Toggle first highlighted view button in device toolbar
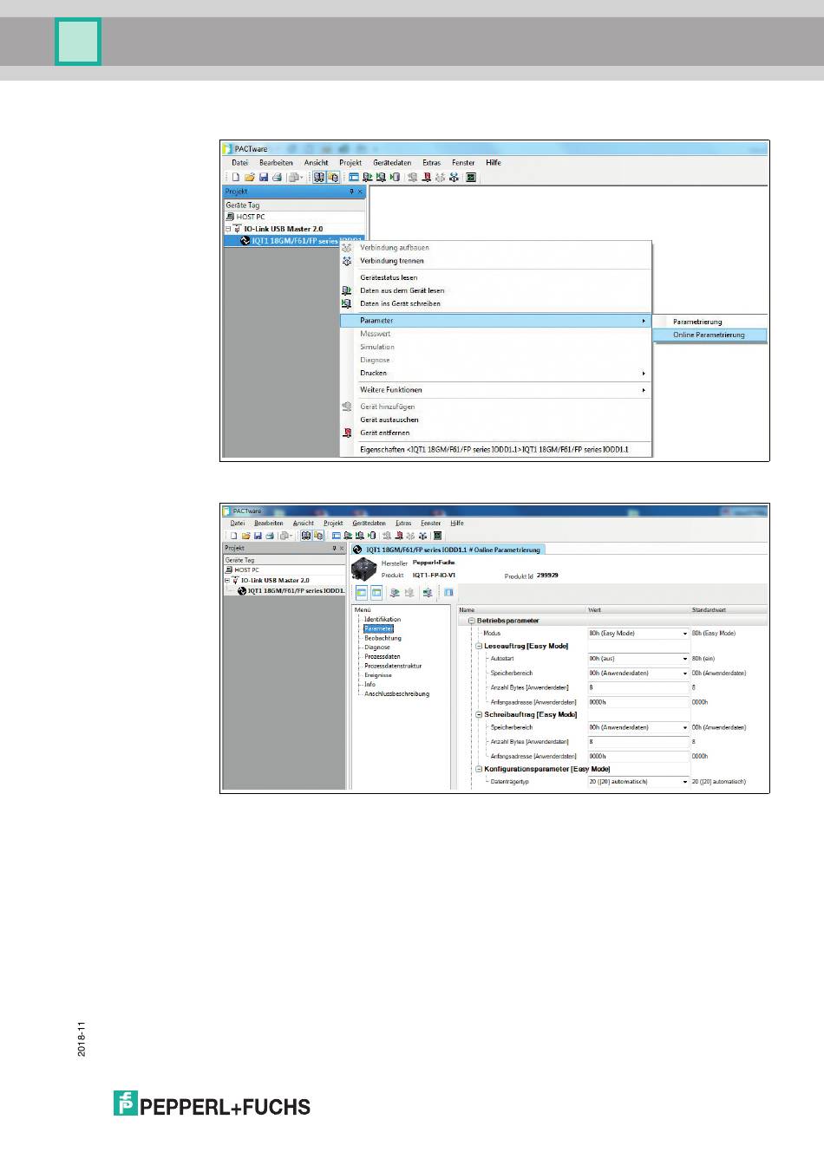The height and width of the screenshot is (1165, 824). [362, 593]
